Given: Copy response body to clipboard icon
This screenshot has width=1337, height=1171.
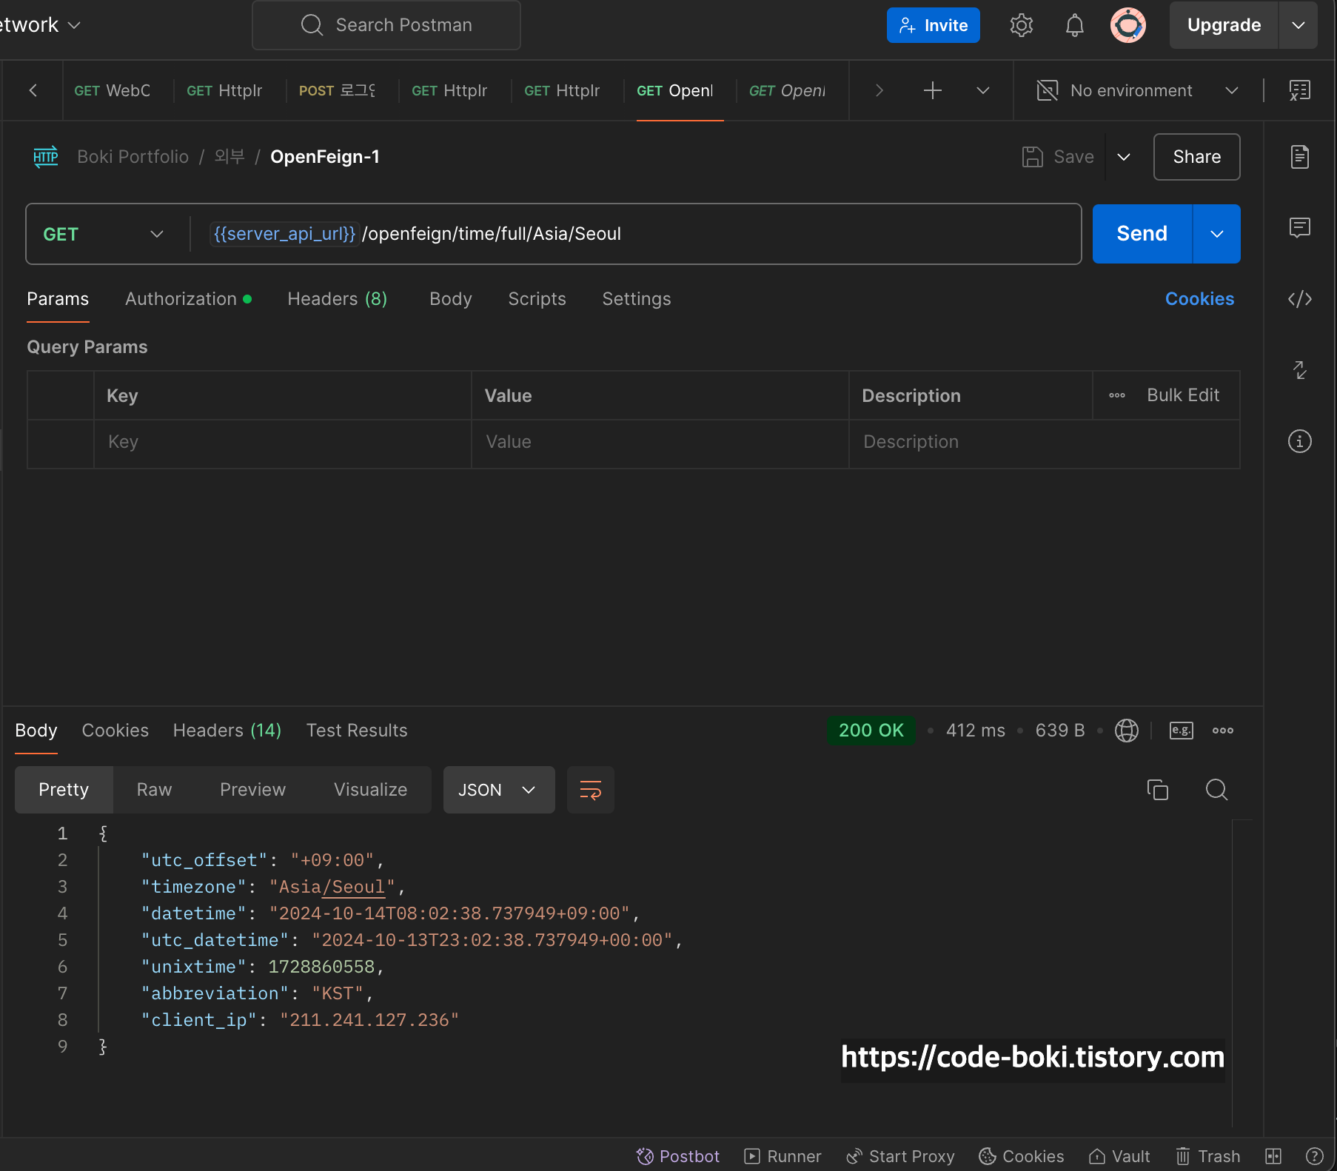Looking at the screenshot, I should pos(1157,790).
